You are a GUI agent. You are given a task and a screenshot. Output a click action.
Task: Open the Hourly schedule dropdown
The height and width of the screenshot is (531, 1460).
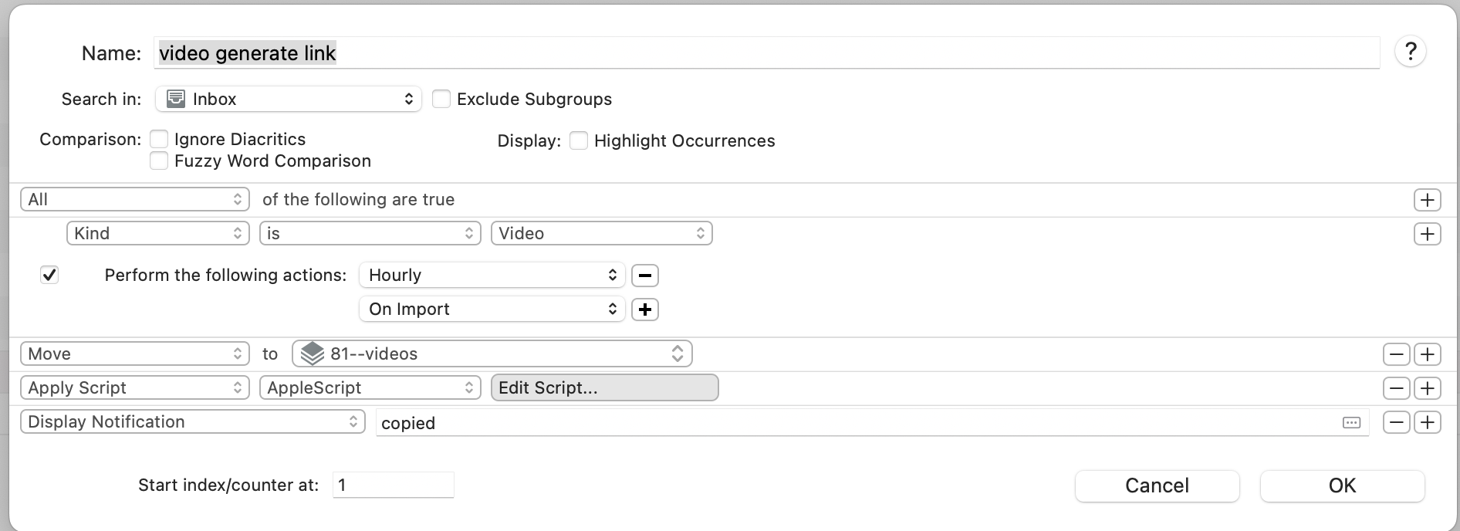pyautogui.click(x=491, y=276)
